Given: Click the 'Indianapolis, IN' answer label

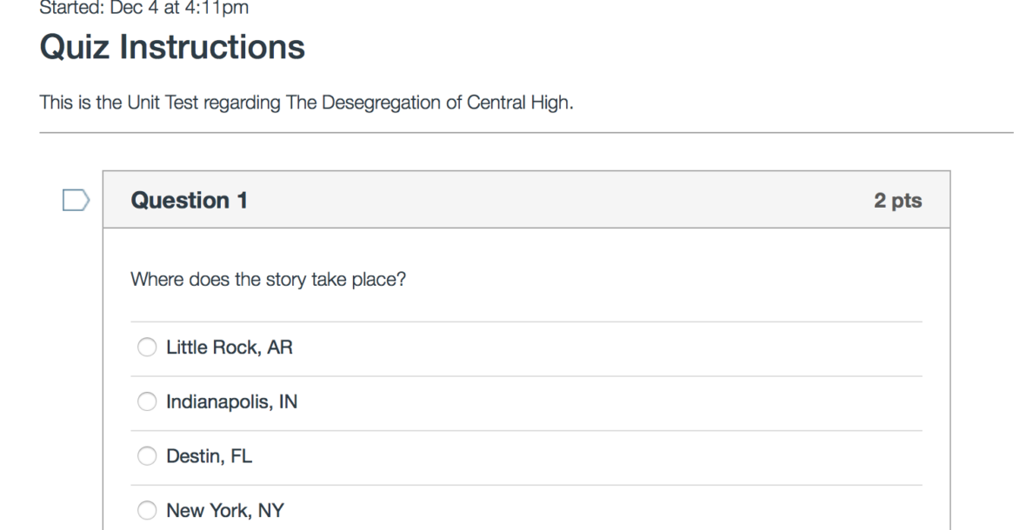Looking at the screenshot, I should coord(232,402).
